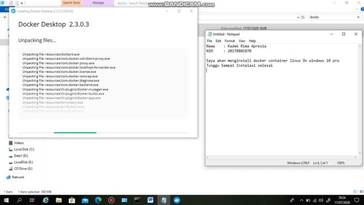This screenshot has width=364, height=205.
Task: Click Notepad horizontal scrollbar left arrow
Action: click(208, 157)
